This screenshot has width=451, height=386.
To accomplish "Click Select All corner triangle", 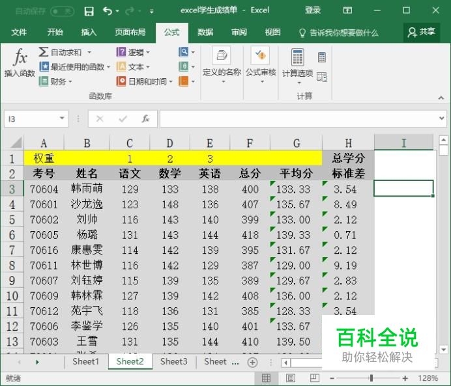I will point(16,142).
